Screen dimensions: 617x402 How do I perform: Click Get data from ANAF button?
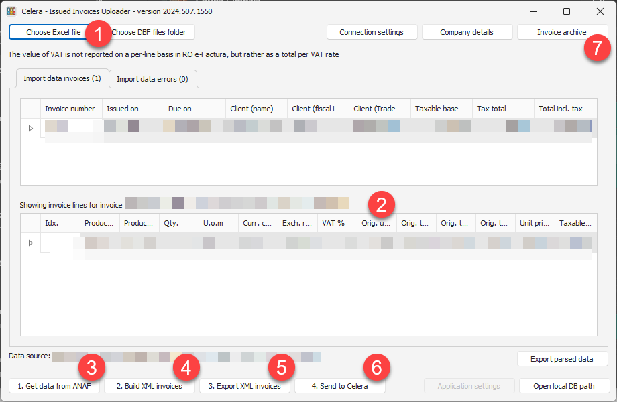click(x=54, y=386)
